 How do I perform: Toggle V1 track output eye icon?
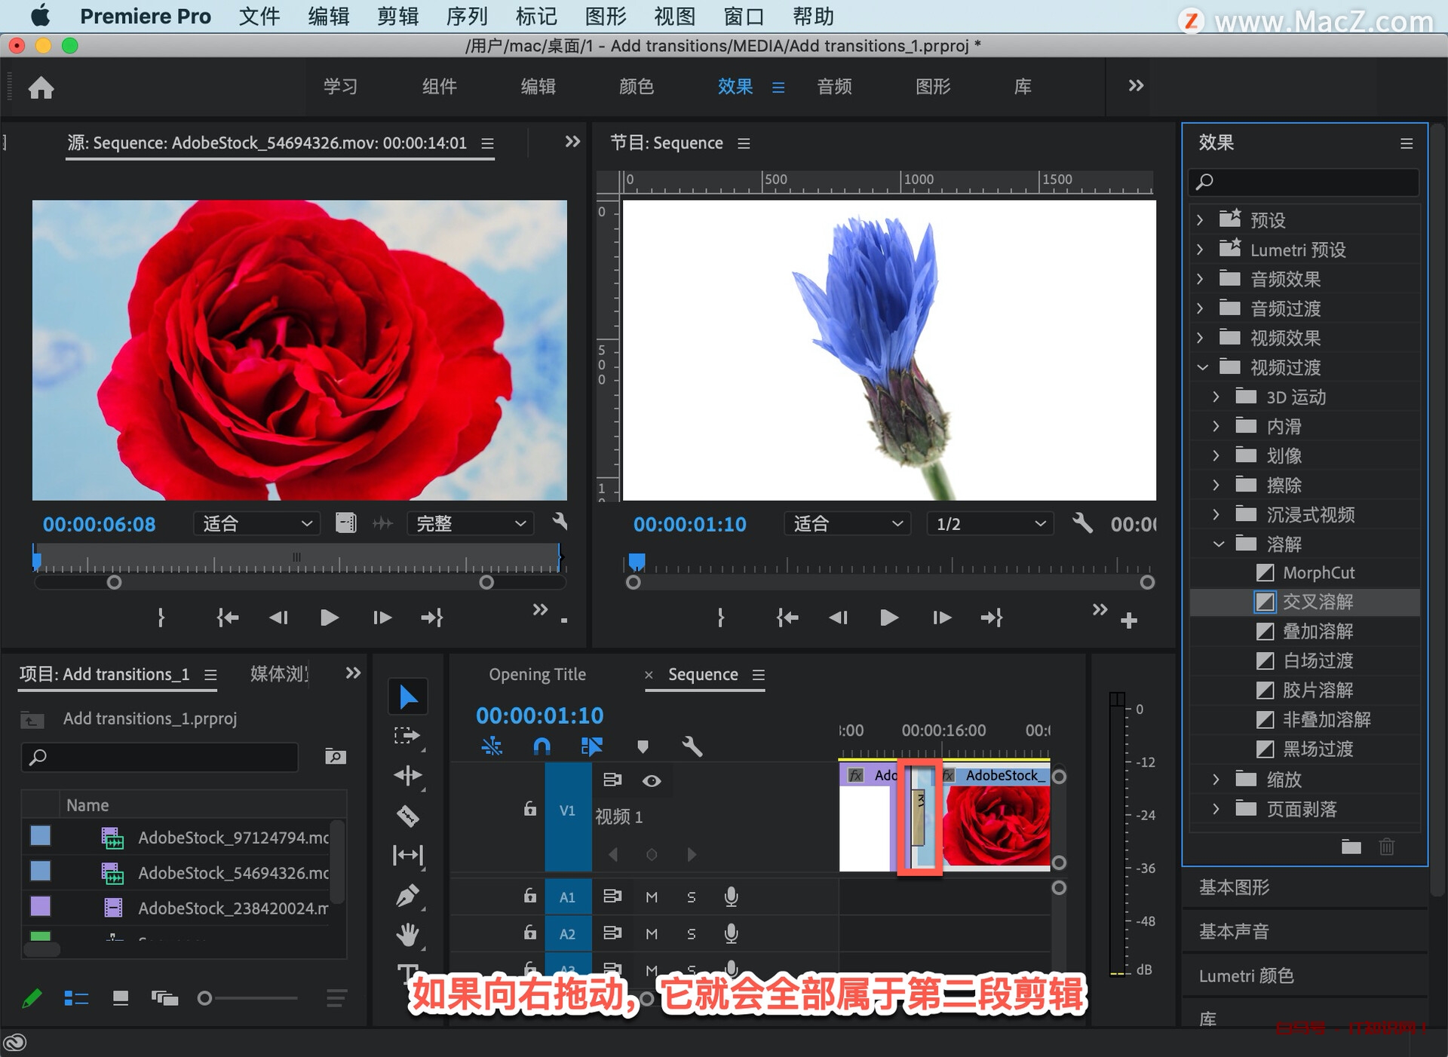(652, 781)
